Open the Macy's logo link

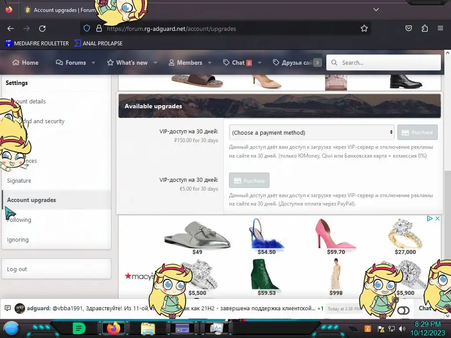point(140,276)
